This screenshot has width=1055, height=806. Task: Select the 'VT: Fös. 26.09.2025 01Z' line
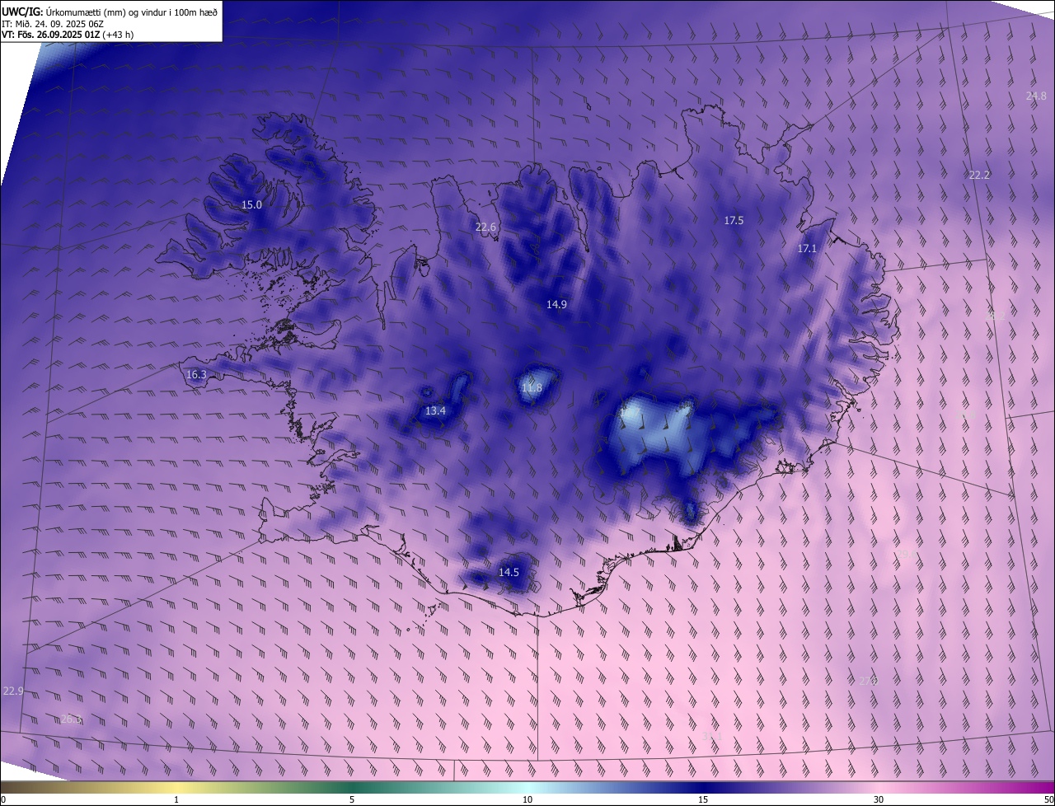click(x=68, y=35)
